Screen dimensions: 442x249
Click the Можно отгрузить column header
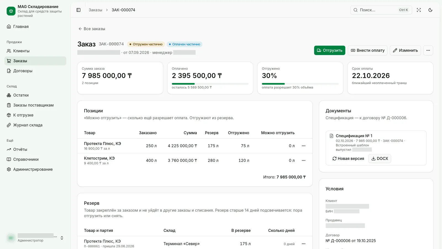tap(278, 133)
